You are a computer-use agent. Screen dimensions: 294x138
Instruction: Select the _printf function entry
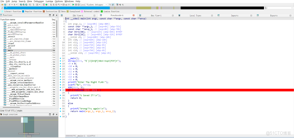pos(30,46)
